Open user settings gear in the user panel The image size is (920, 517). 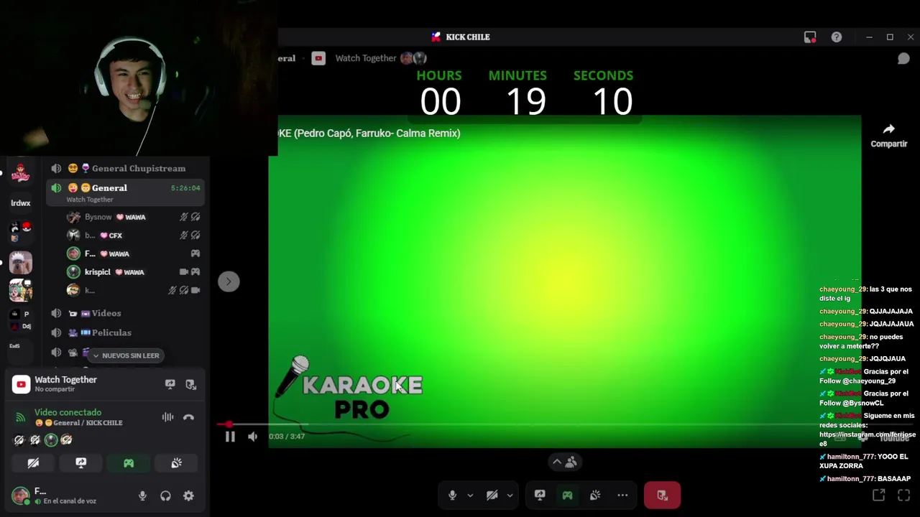pos(188,495)
